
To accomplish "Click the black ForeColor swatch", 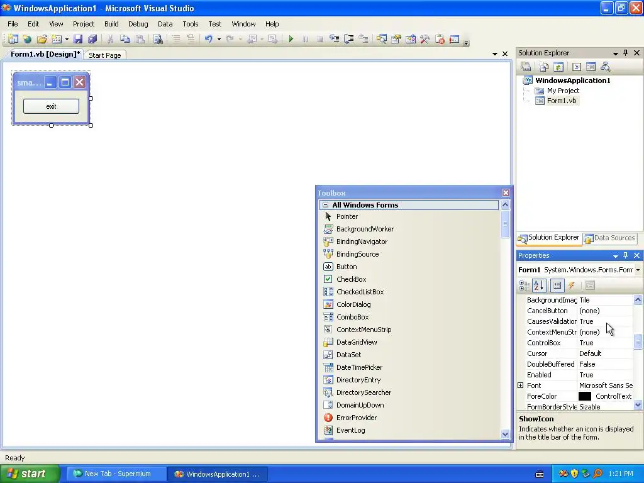I will tap(584, 396).
